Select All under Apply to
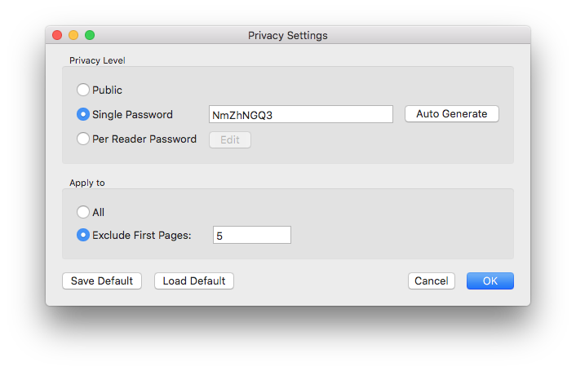This screenshot has height=371, width=576. 83,212
